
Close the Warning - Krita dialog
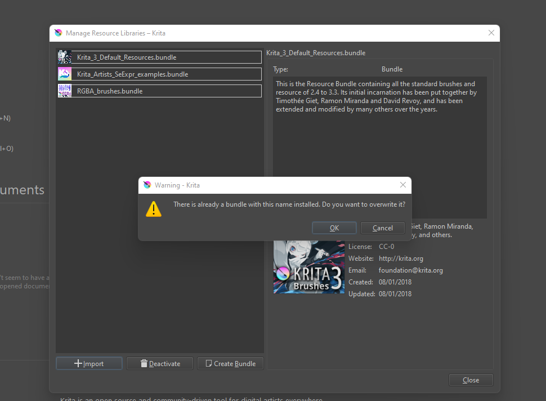click(x=403, y=185)
